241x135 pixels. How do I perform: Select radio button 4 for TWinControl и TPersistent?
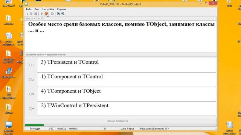[31, 108]
